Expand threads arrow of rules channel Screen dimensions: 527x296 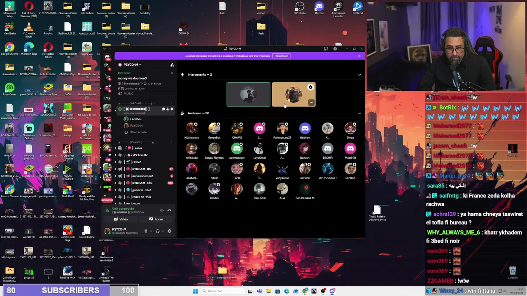tap(115, 148)
